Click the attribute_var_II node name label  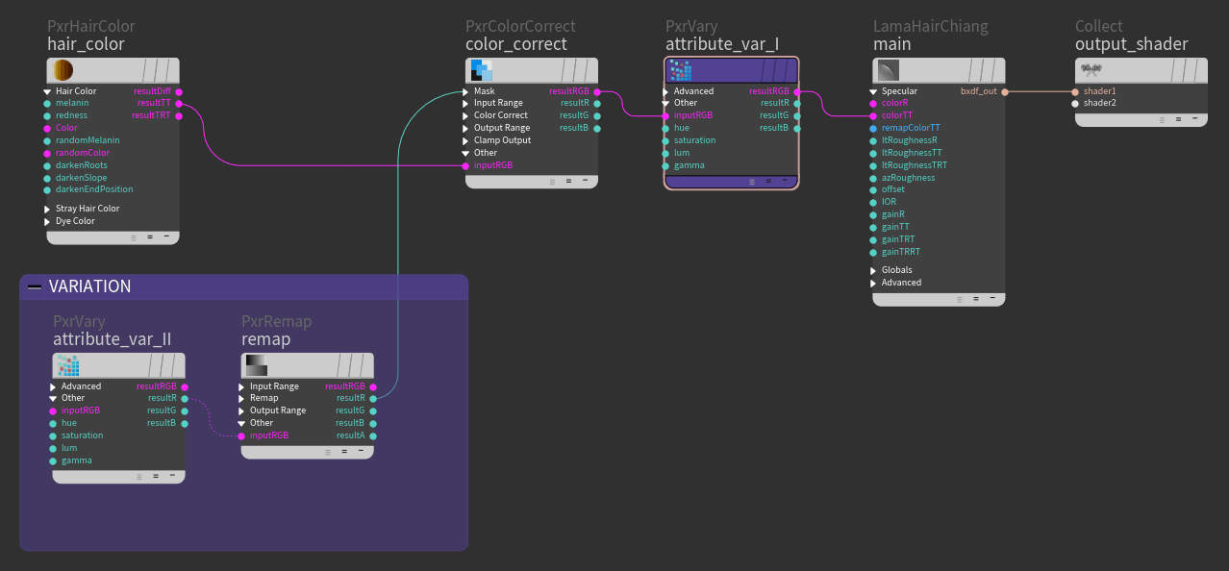pyautogui.click(x=112, y=339)
